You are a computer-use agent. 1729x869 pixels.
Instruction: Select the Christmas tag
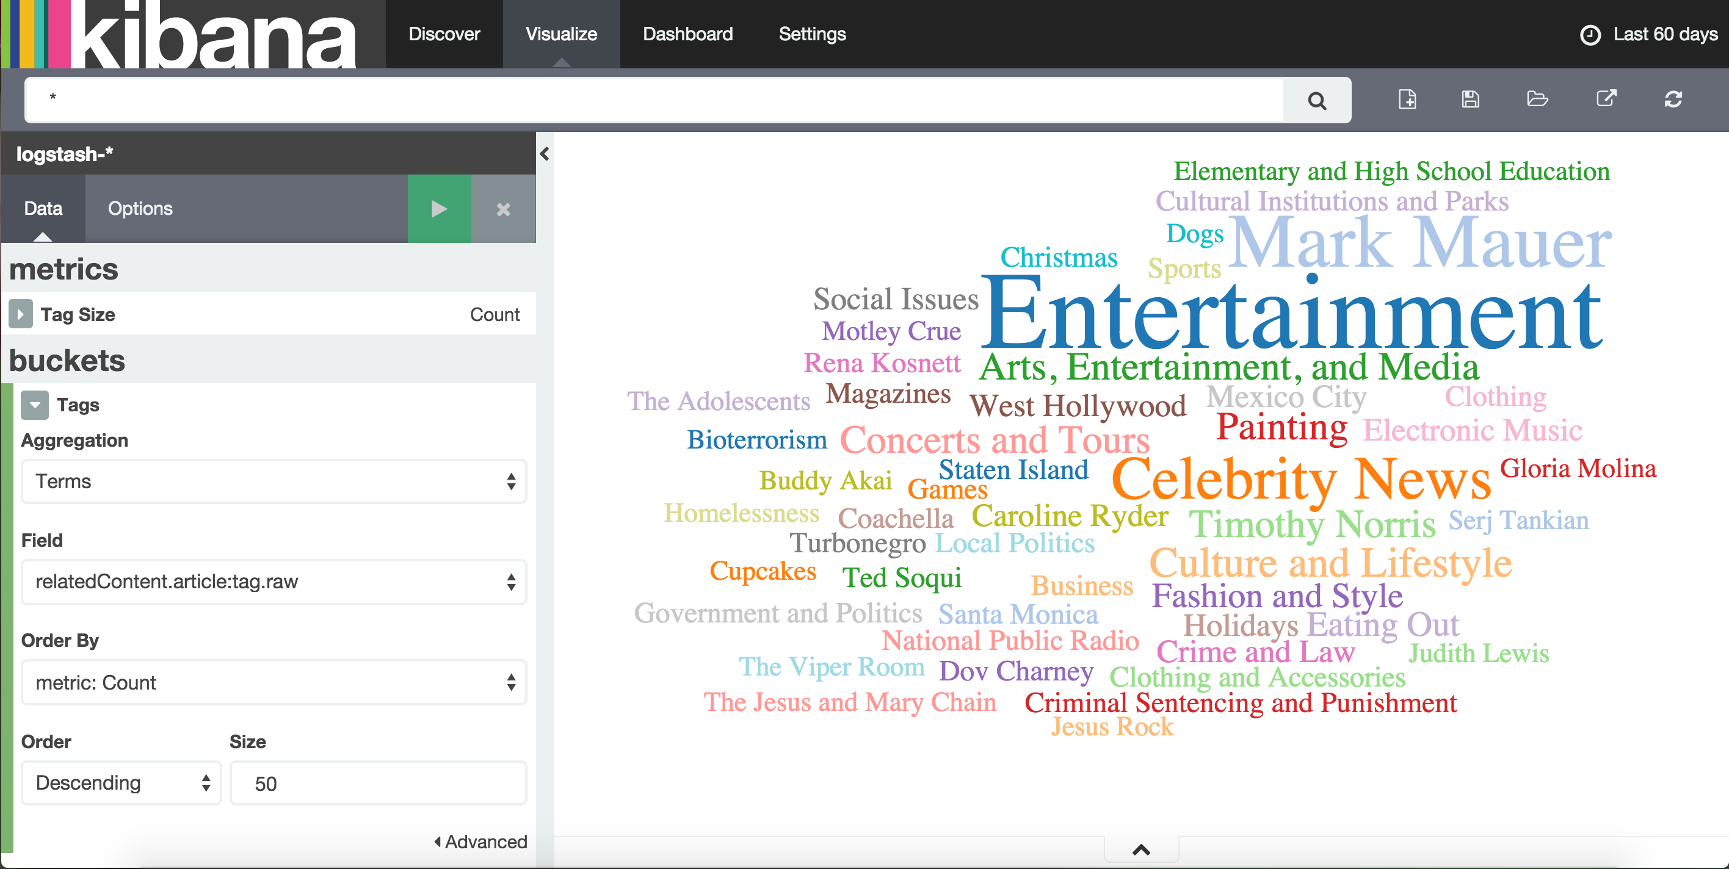(1059, 258)
